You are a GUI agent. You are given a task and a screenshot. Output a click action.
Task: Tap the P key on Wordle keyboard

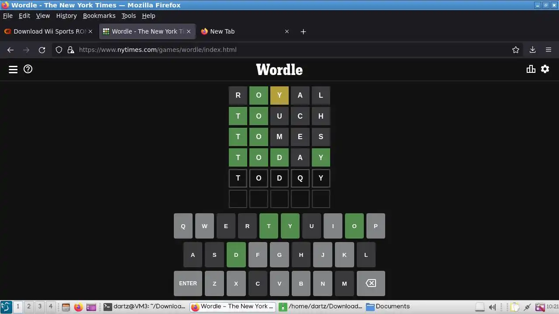pos(376,226)
